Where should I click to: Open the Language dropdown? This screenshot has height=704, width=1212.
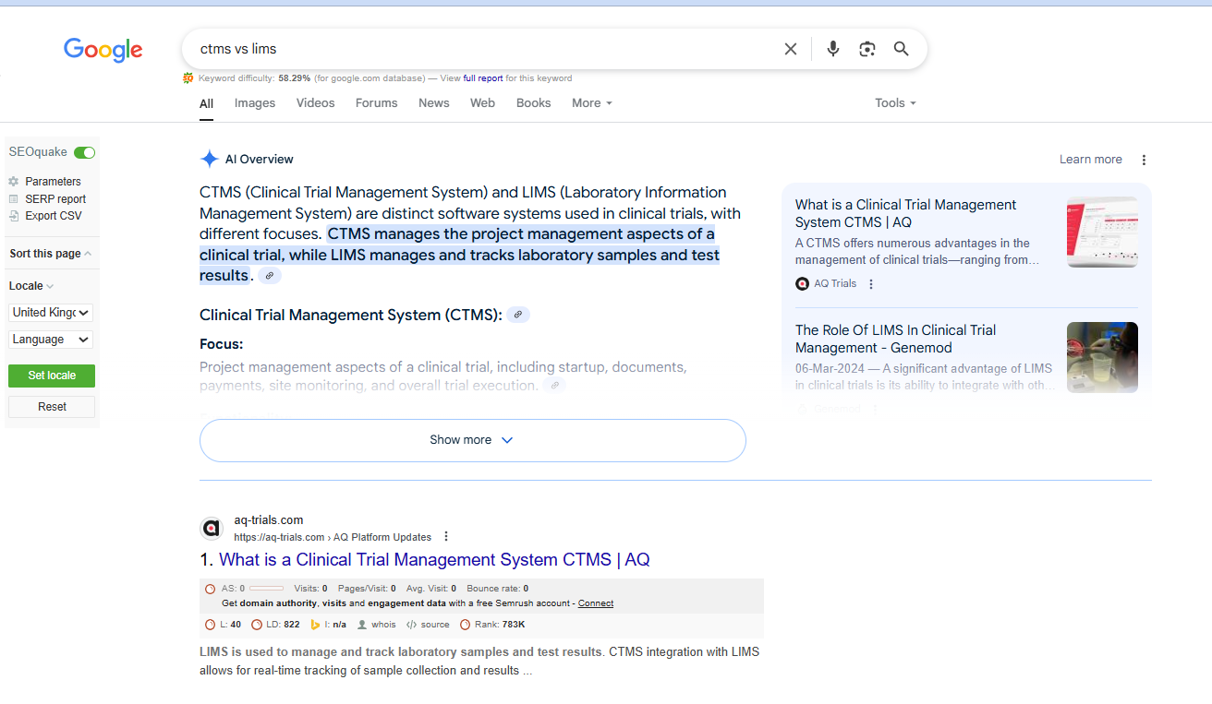(51, 340)
